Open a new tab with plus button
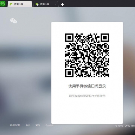Screen dimensions: 135x135 click(x=62, y=4)
